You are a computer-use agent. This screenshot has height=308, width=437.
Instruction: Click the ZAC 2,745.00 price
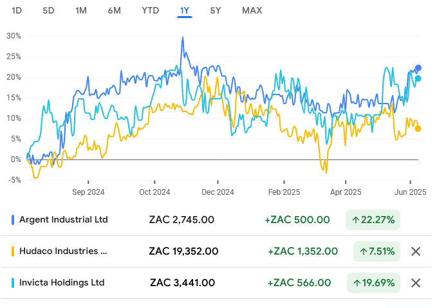click(181, 220)
